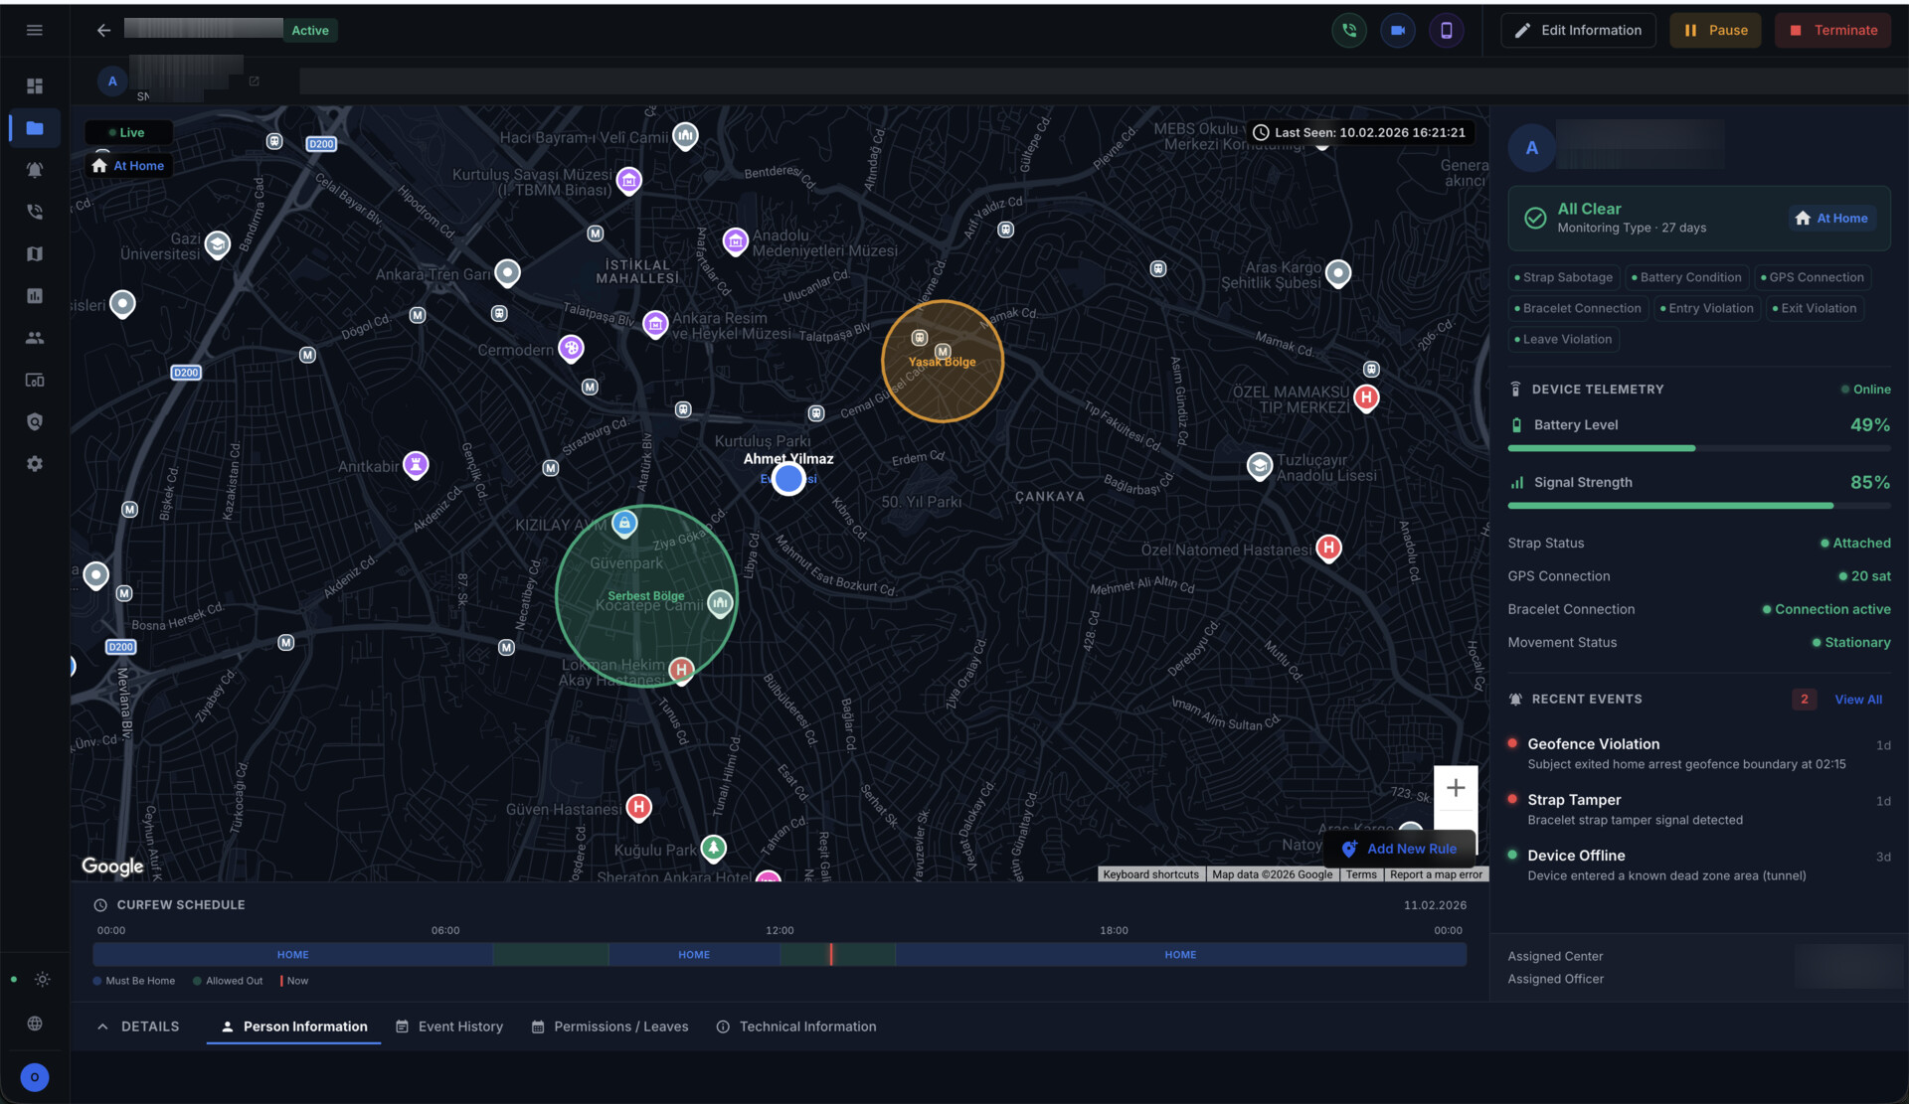Toggle the Strap Sabotage status chip

click(x=1563, y=277)
